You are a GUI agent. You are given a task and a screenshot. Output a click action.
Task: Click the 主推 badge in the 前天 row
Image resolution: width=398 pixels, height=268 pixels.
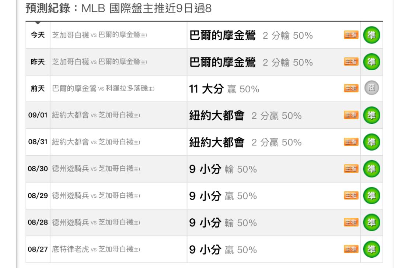(351, 88)
